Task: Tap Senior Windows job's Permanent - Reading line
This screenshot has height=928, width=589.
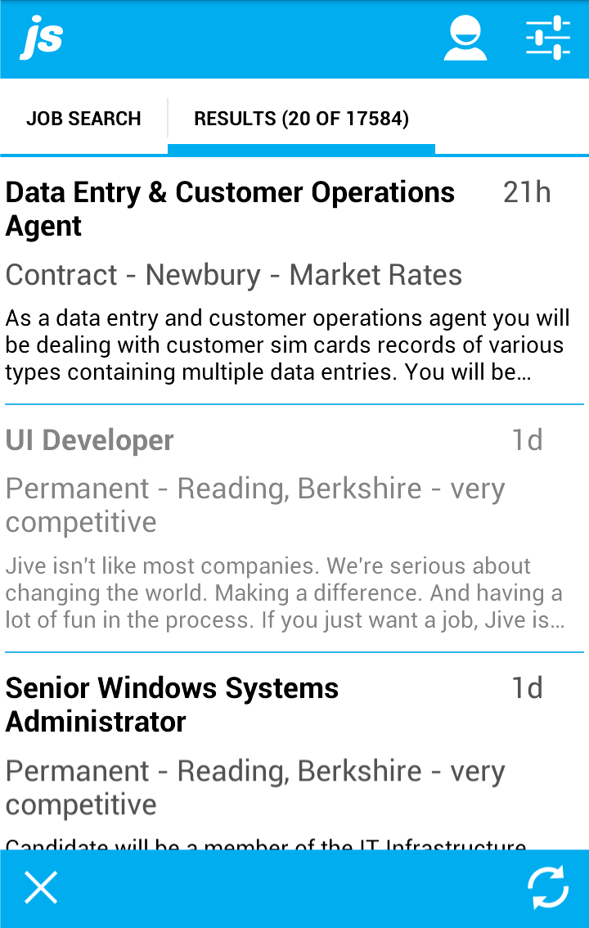Action: pos(255,787)
